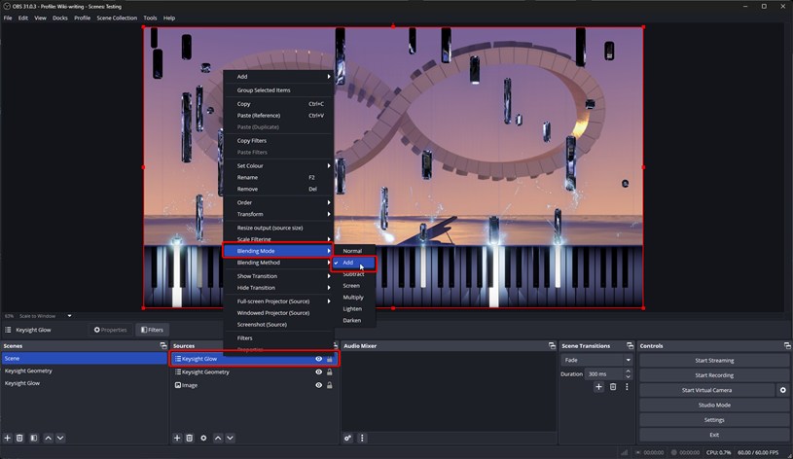Undock the Audio Mixer panel via float icon
This screenshot has height=459, width=793.
coord(552,345)
